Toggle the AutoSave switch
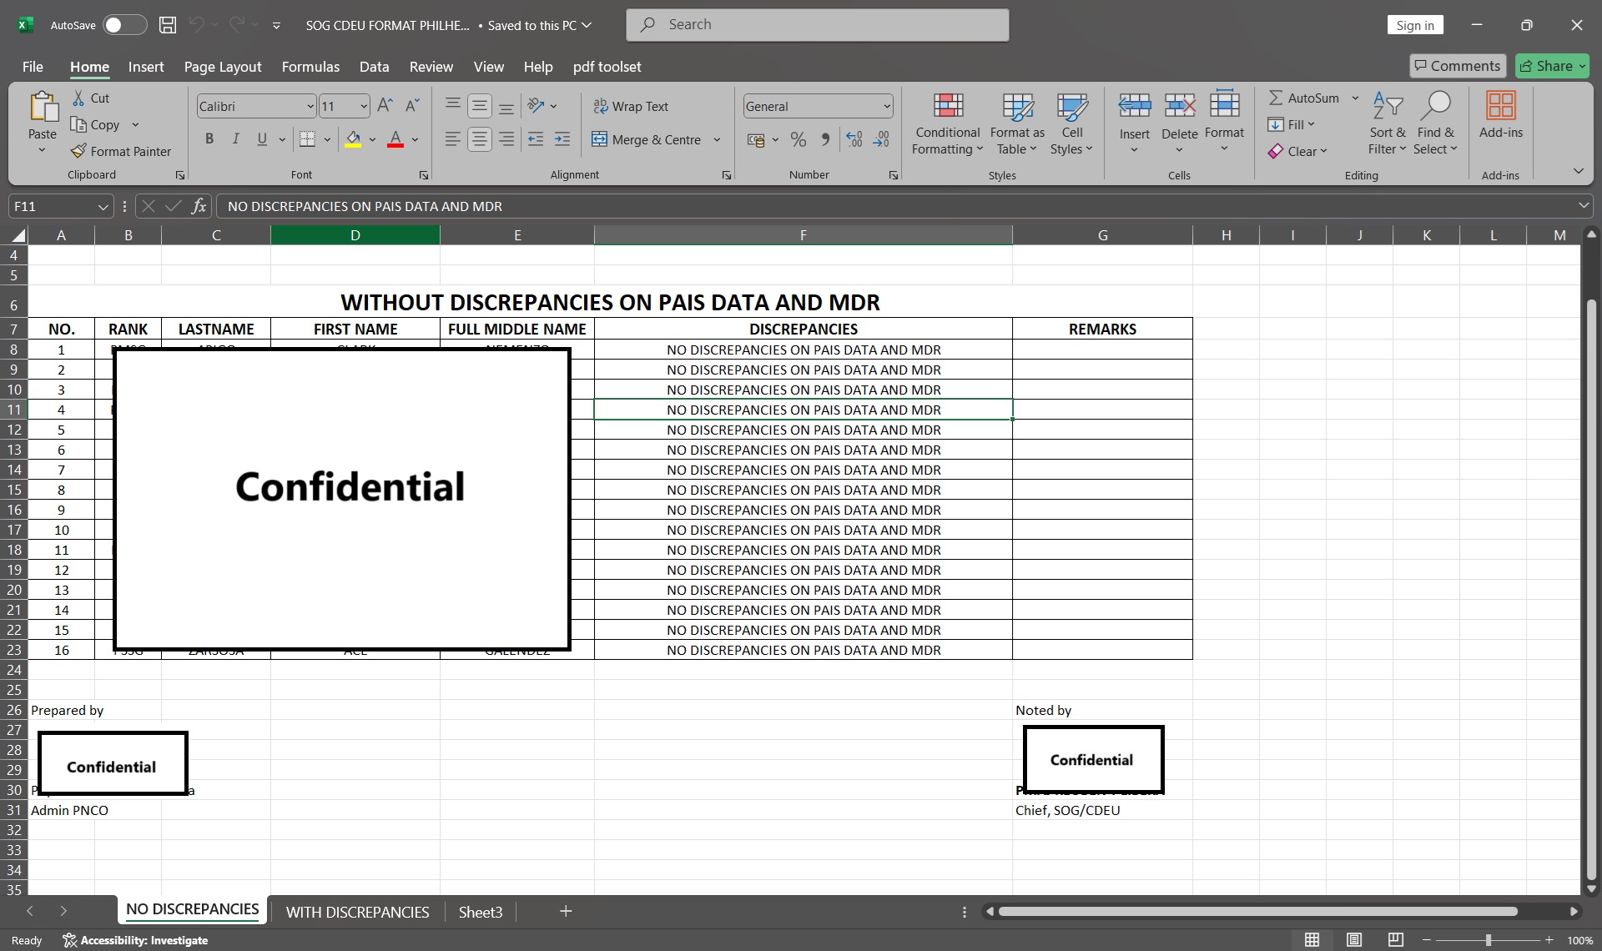The image size is (1602, 951). (124, 25)
